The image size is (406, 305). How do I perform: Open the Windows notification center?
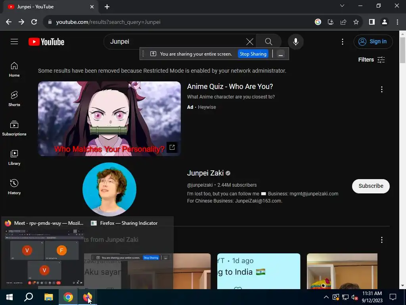pyautogui.click(x=393, y=297)
